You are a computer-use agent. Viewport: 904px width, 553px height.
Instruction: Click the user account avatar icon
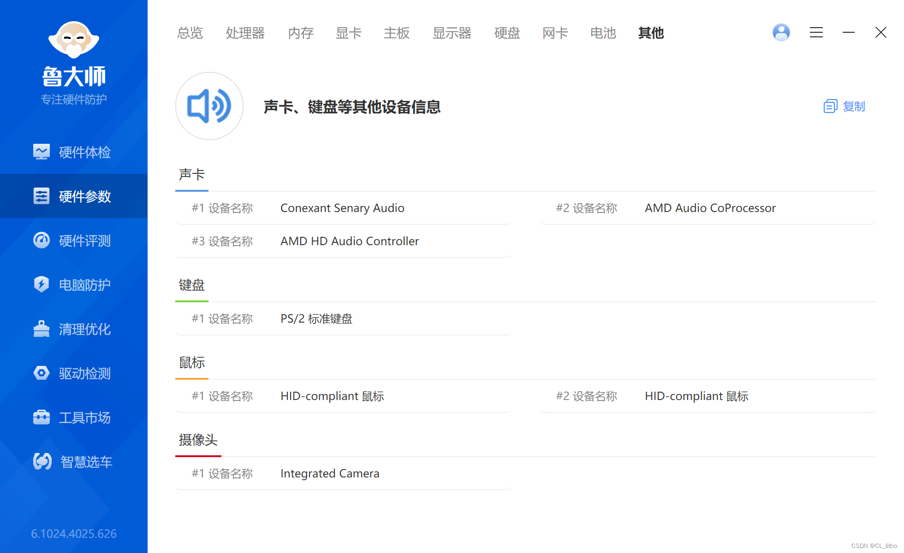[x=781, y=32]
